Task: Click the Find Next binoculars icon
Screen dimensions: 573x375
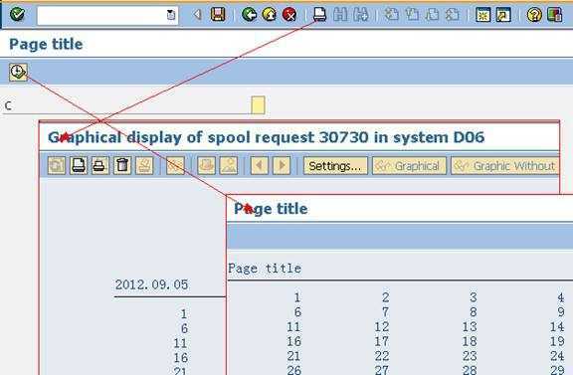Action: (x=361, y=15)
